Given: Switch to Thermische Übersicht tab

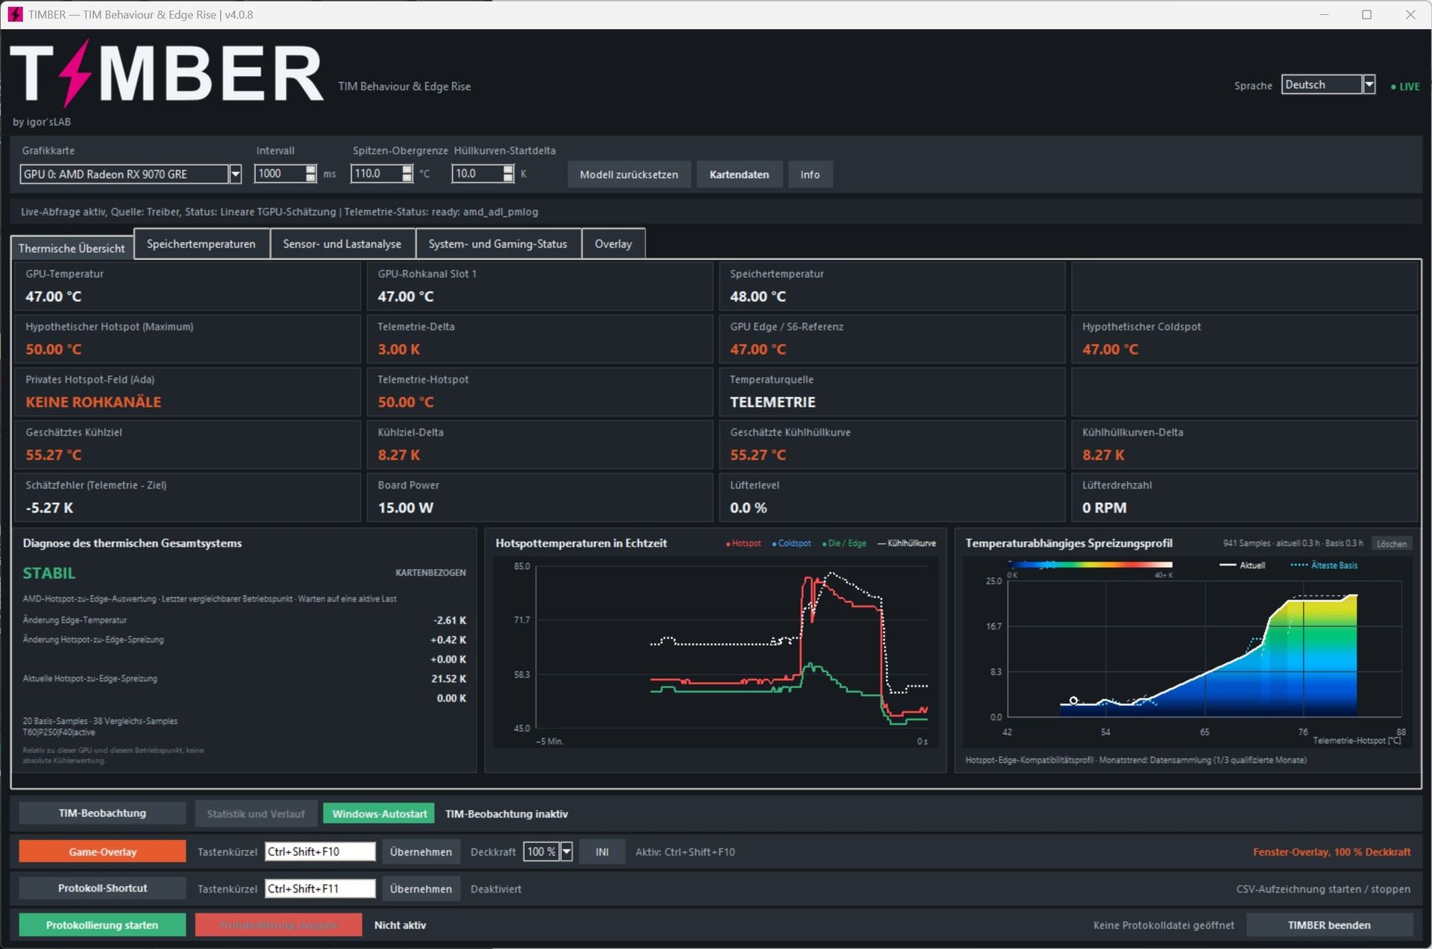Looking at the screenshot, I should pos(72,248).
